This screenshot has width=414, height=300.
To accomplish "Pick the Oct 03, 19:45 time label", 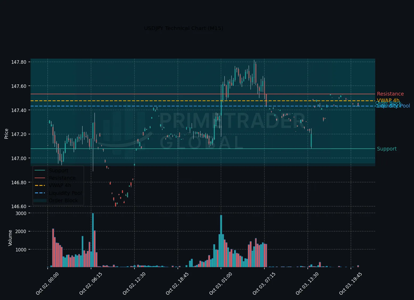I will pos(350,283).
